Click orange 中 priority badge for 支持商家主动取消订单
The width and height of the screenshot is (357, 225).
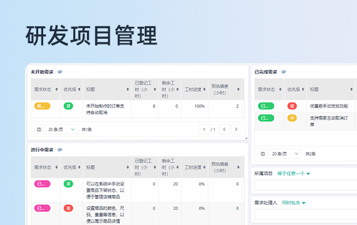pos(292,118)
